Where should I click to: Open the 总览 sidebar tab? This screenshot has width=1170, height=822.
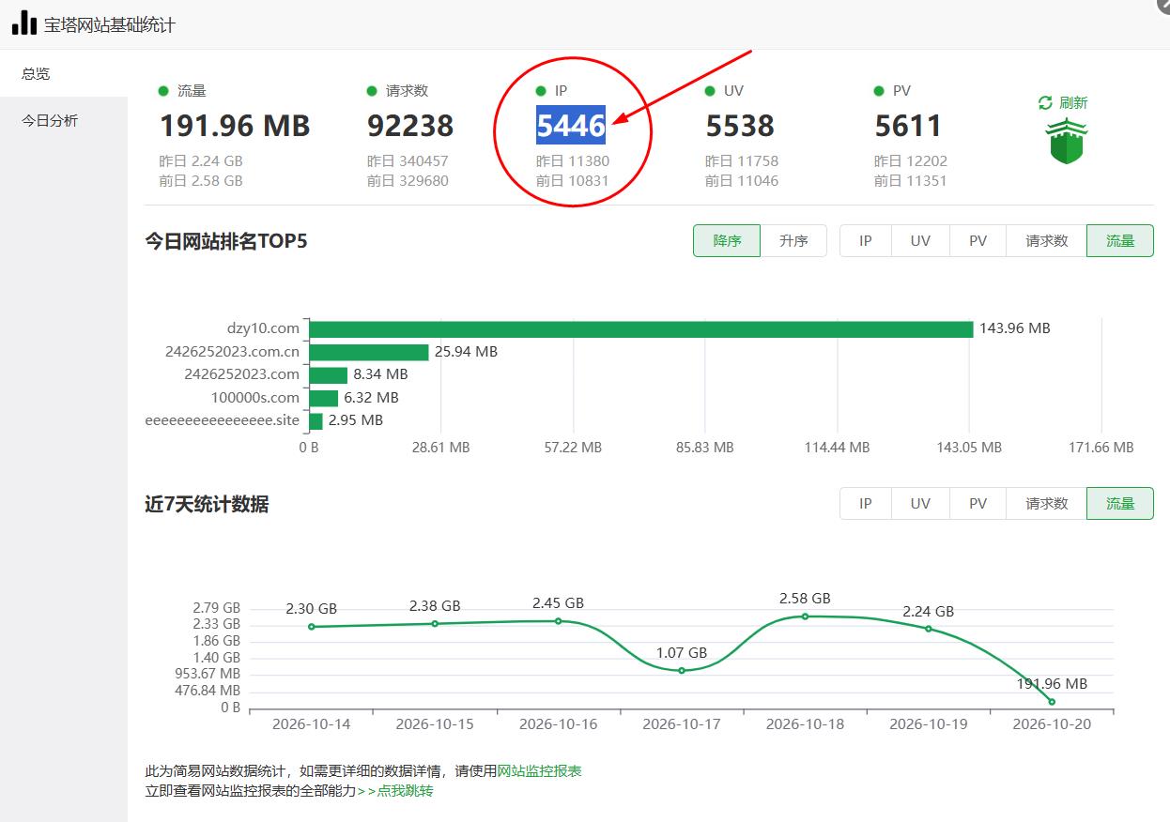click(64, 73)
